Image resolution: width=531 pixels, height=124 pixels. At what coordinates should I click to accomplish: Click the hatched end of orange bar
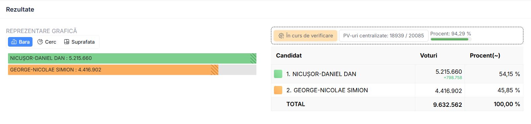pos(215,70)
